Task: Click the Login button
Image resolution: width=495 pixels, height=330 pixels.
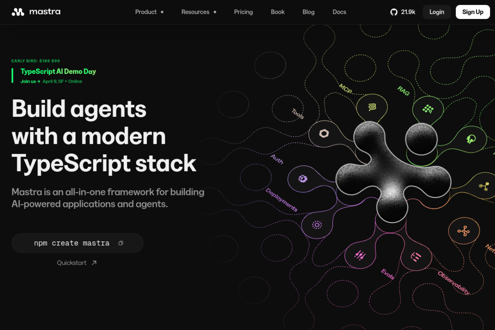Action: (x=437, y=12)
